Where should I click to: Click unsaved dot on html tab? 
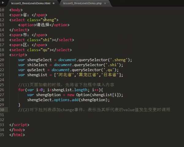54,3
